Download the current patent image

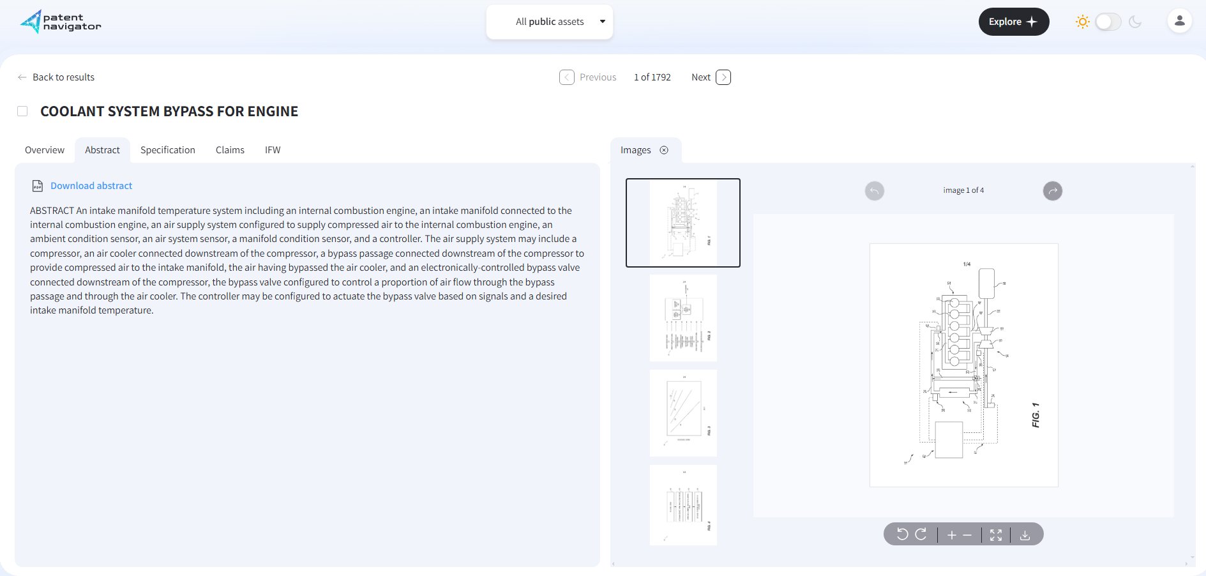1025,535
